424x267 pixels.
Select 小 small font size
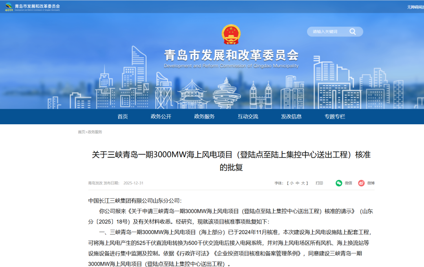point(291,183)
